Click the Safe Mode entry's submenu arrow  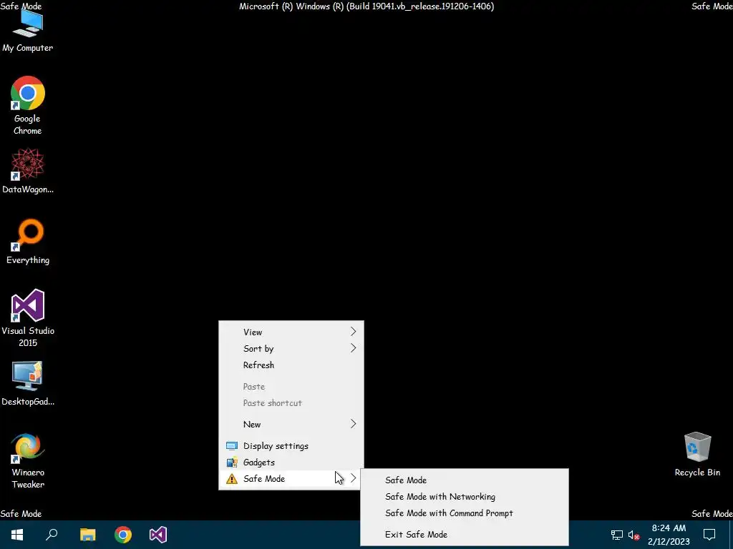pyautogui.click(x=354, y=478)
